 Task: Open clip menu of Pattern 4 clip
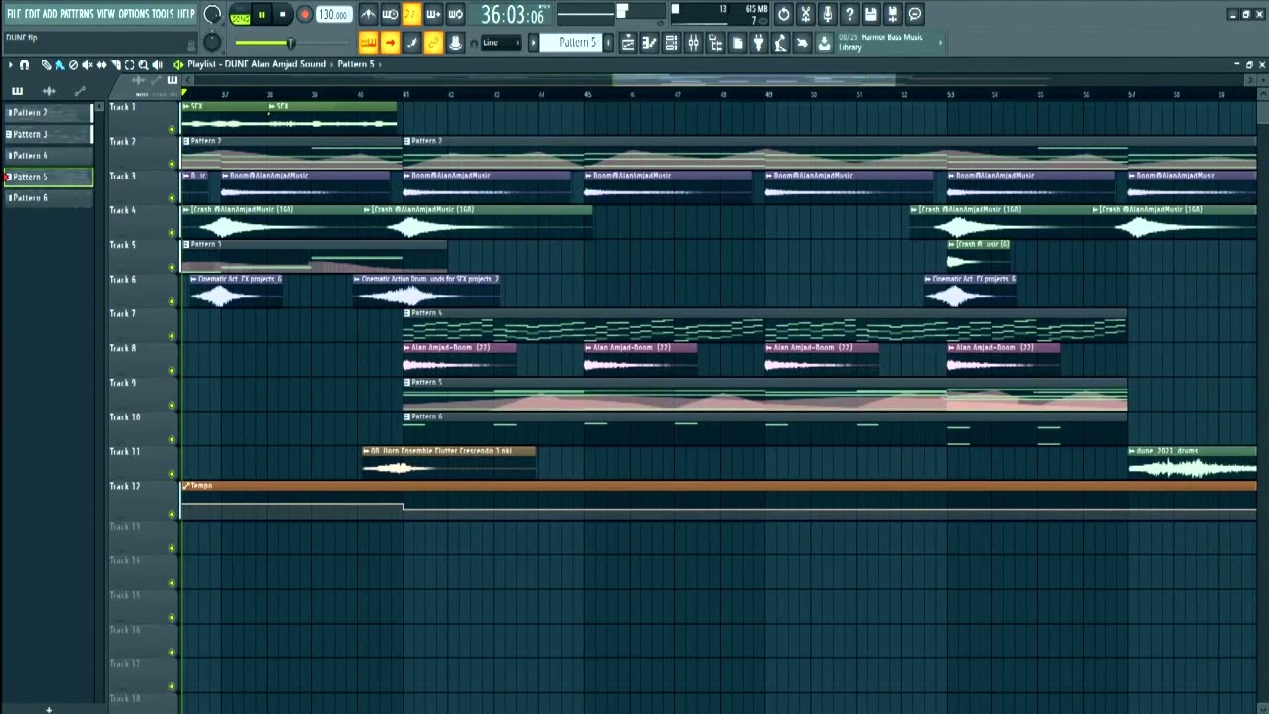point(407,313)
